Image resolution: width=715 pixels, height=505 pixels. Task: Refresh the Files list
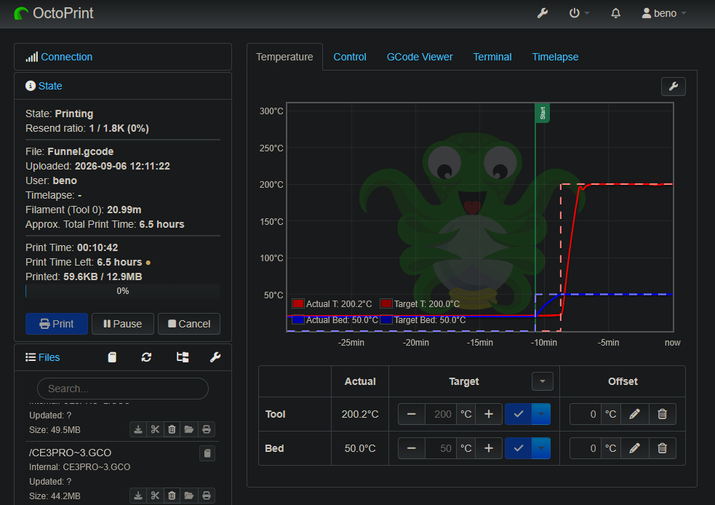pos(146,357)
